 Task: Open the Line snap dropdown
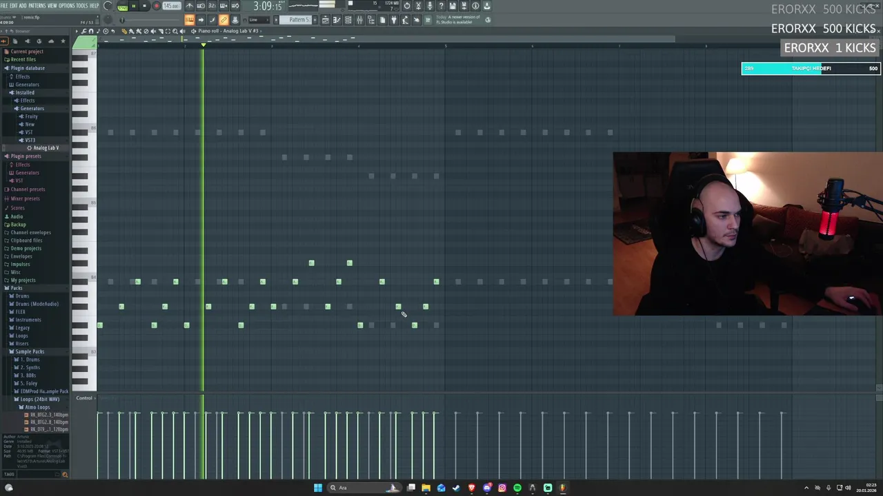(x=259, y=19)
